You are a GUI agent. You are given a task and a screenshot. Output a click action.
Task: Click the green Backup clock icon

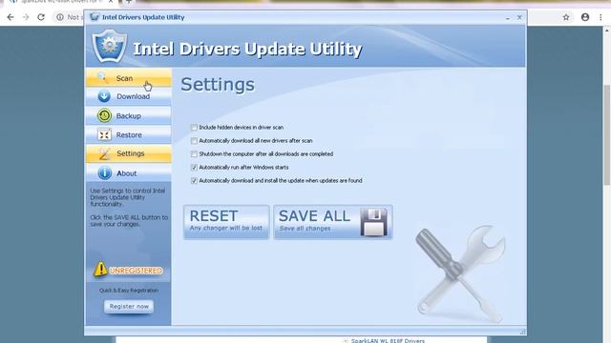tap(104, 115)
